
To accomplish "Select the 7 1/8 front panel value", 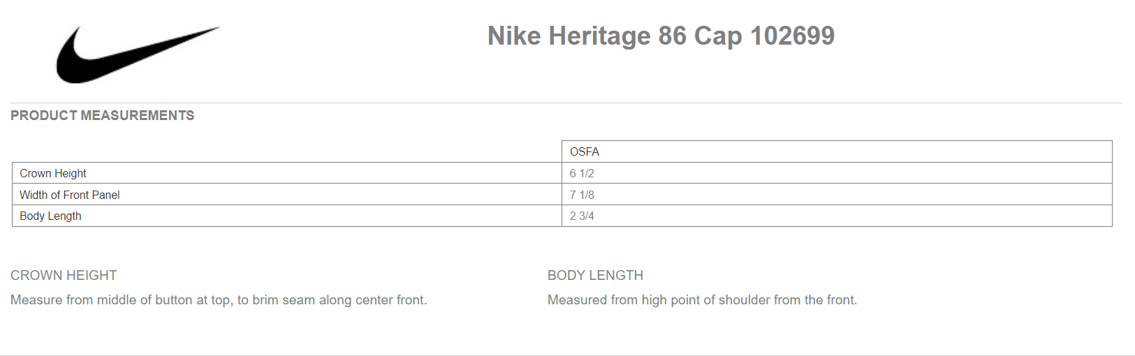I will [582, 195].
